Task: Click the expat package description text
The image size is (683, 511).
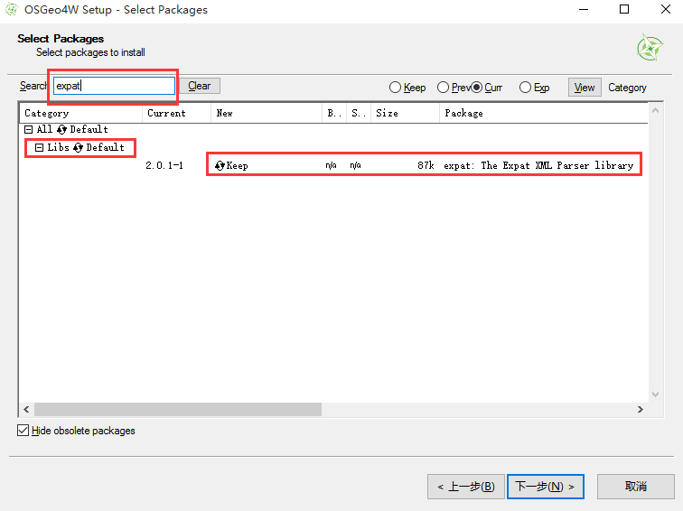Action: pos(538,165)
